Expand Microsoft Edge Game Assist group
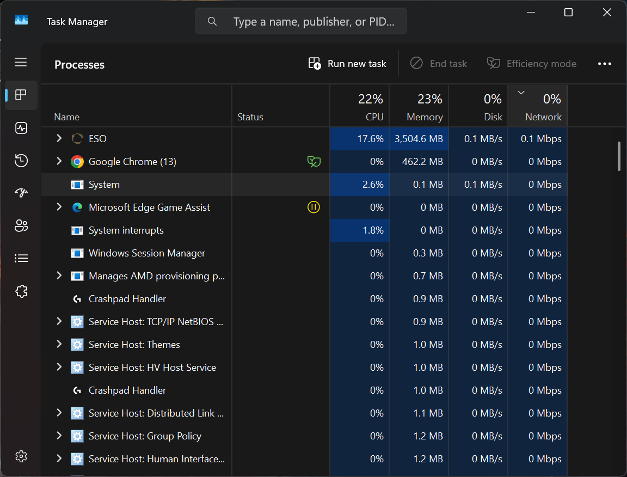The width and height of the screenshot is (627, 477). (x=59, y=207)
